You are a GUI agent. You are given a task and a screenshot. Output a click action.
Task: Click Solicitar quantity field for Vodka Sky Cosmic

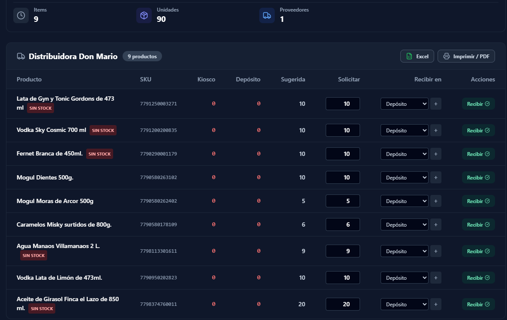pyautogui.click(x=342, y=130)
